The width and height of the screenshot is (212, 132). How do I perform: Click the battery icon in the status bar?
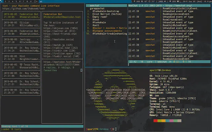point(178,1)
